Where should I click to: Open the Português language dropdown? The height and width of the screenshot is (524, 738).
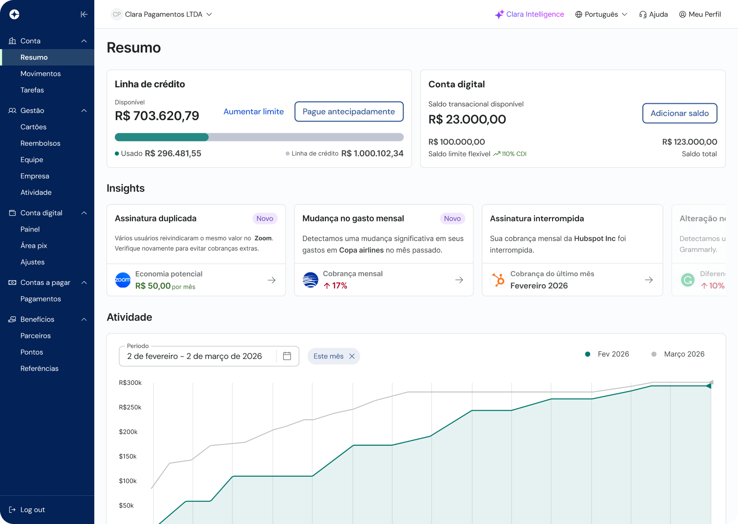[x=601, y=14]
